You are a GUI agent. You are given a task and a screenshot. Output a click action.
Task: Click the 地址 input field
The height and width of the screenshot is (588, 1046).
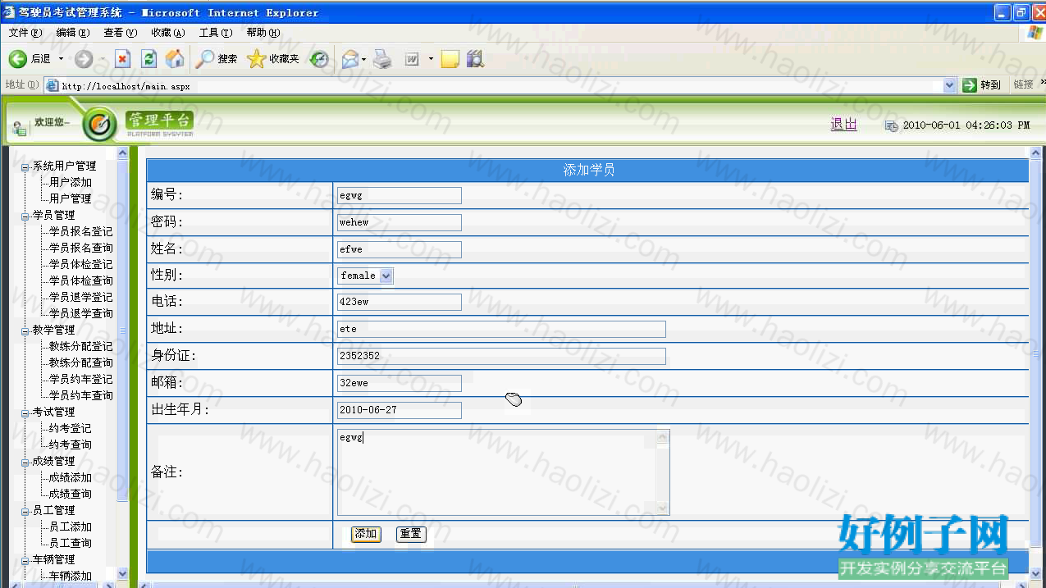coord(501,329)
